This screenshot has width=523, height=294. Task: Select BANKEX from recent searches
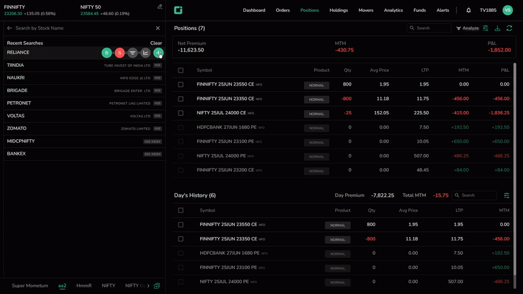coord(84,154)
